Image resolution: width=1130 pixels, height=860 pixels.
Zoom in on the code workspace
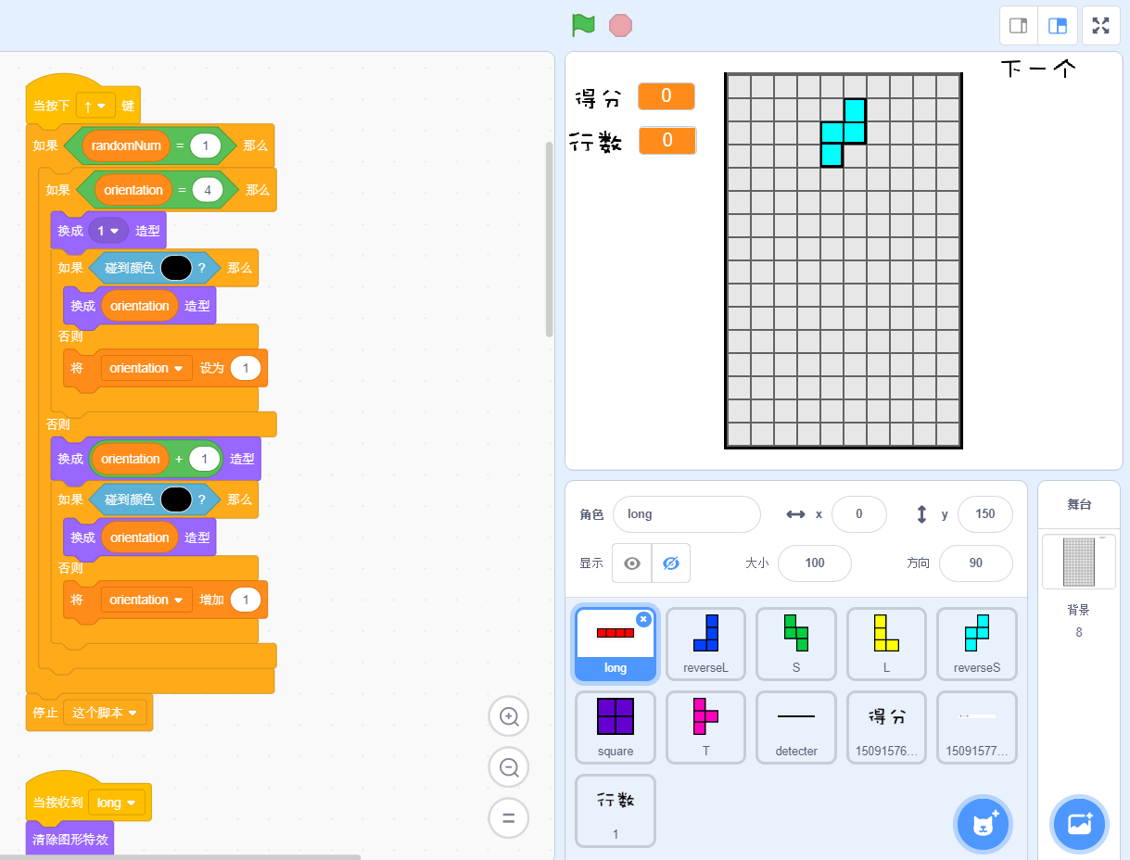[x=508, y=716]
